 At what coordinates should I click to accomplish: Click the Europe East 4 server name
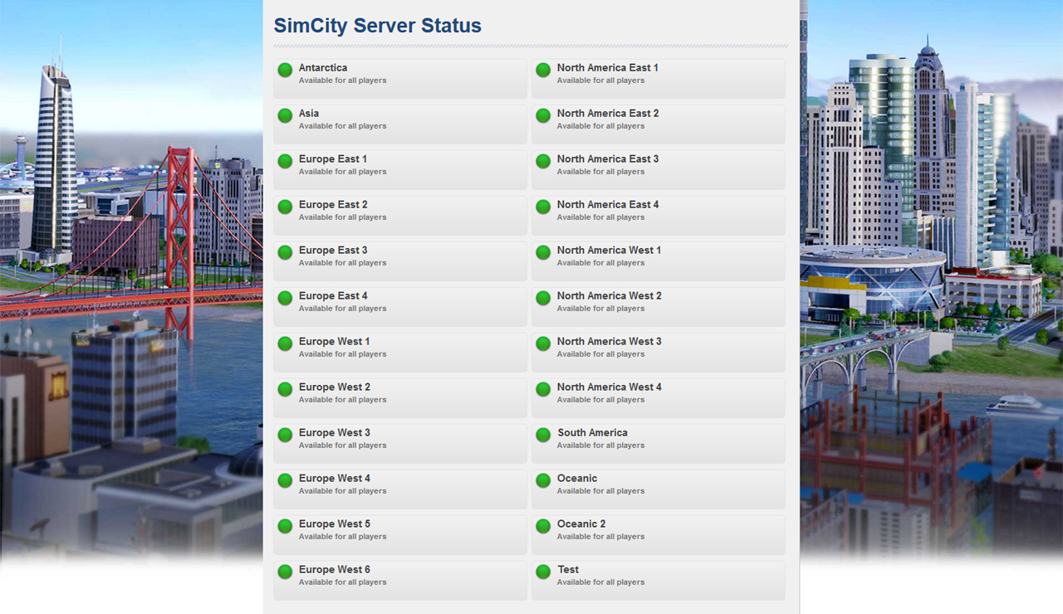click(333, 296)
